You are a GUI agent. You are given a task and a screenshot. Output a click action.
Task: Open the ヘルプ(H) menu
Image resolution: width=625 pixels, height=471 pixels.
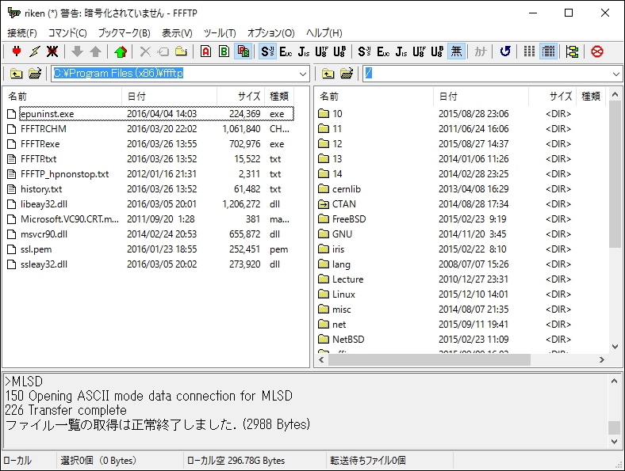[324, 33]
